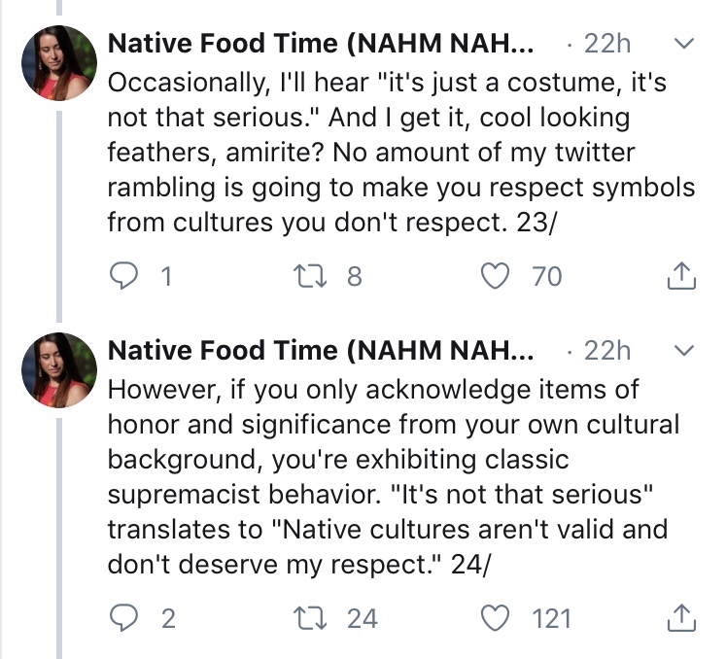Share the "supremacist behavior" tweet

pyautogui.click(x=682, y=618)
